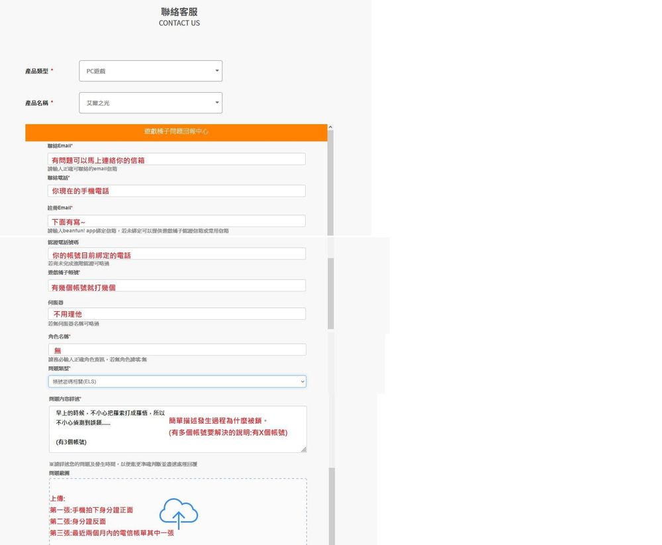Click the 問題截圖 dashed upload area
The height and width of the screenshot is (545, 662).
click(x=177, y=512)
